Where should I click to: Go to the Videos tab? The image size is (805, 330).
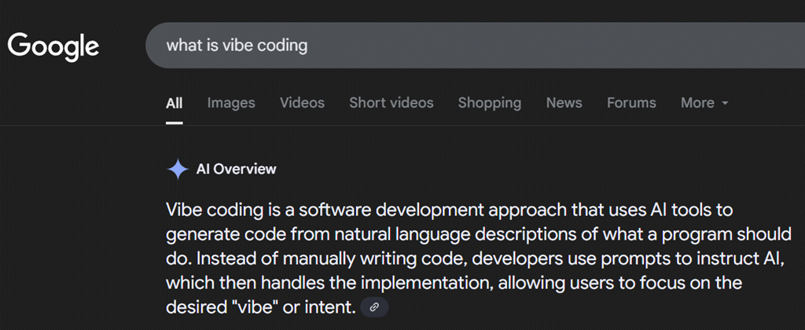pyautogui.click(x=302, y=103)
